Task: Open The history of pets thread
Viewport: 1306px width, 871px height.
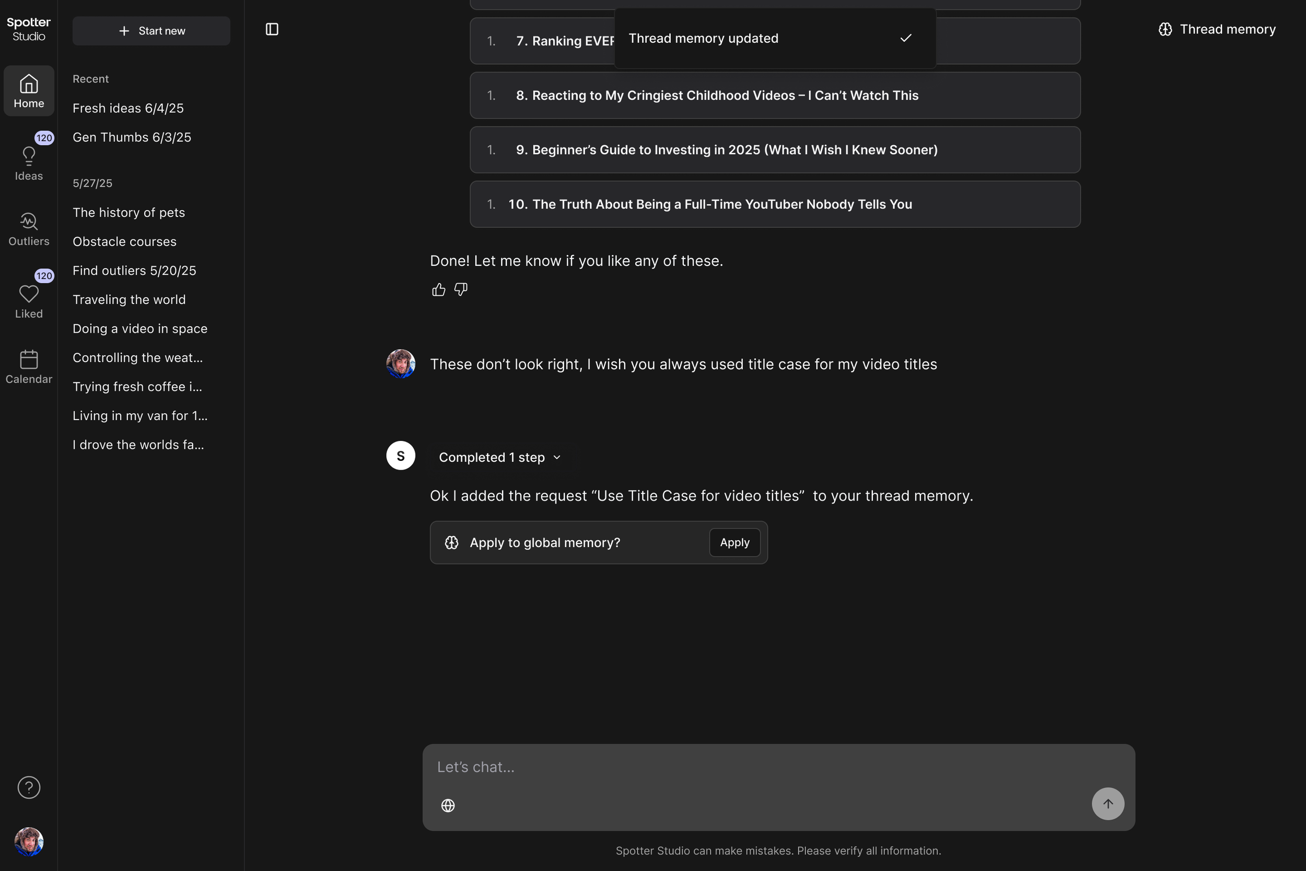Action: pos(129,212)
